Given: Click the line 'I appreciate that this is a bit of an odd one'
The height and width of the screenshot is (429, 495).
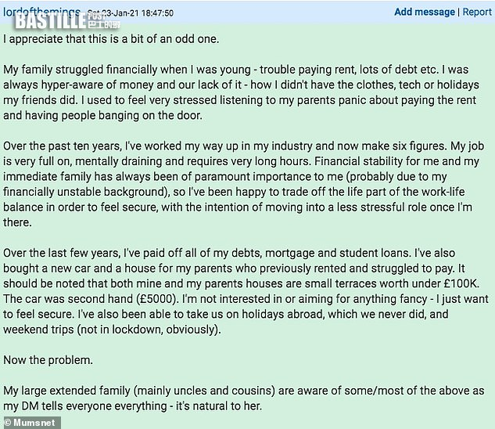Looking at the screenshot, I should tap(111, 39).
